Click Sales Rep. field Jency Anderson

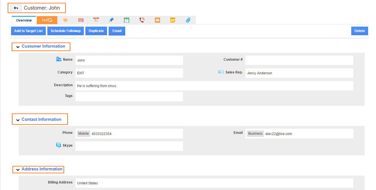[299, 73]
